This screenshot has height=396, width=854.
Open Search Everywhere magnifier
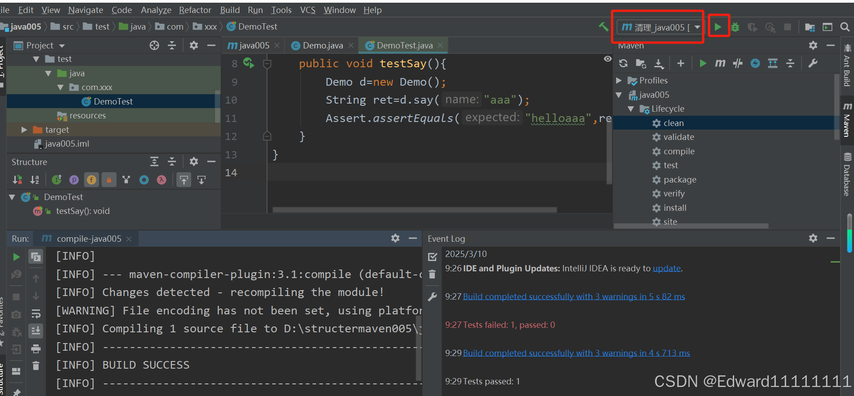click(x=845, y=27)
